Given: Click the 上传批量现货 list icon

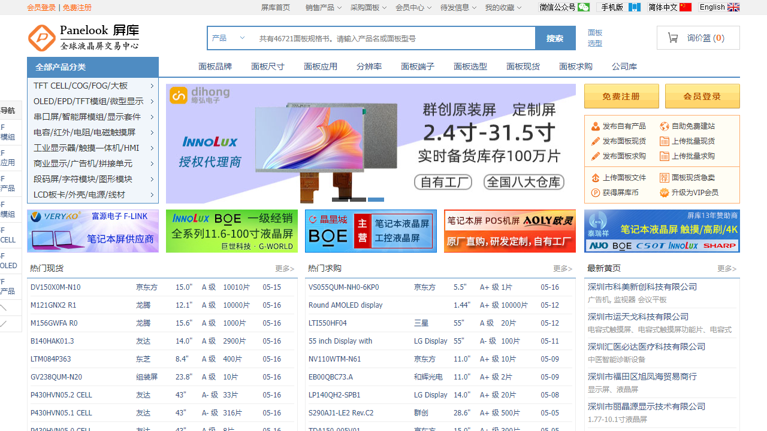Looking at the screenshot, I should click(665, 141).
